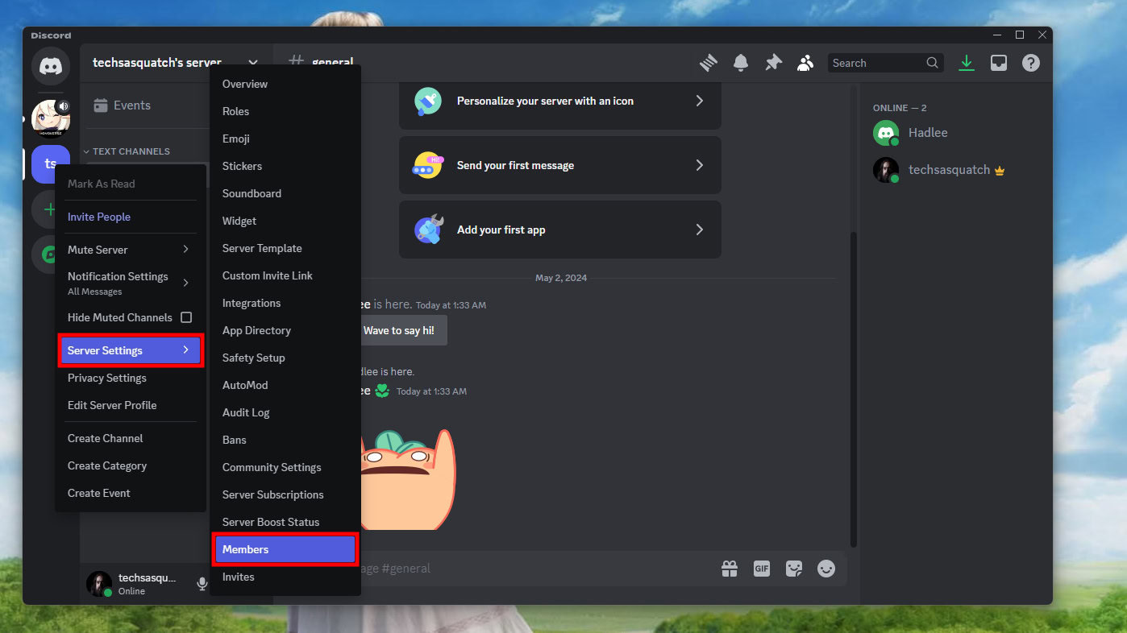Select the 'ts' server icon in sidebar

pyautogui.click(x=51, y=164)
